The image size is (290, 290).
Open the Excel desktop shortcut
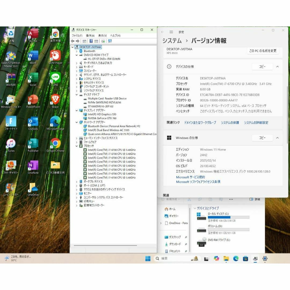pos(33,79)
